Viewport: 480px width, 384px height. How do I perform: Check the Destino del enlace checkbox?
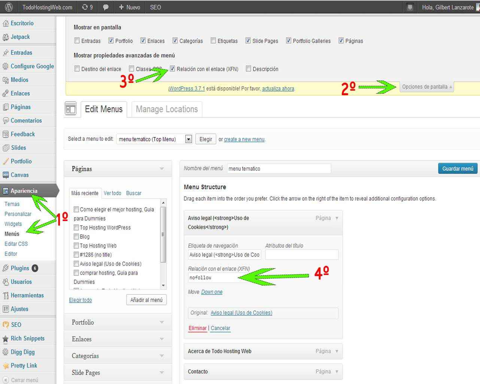click(x=77, y=69)
